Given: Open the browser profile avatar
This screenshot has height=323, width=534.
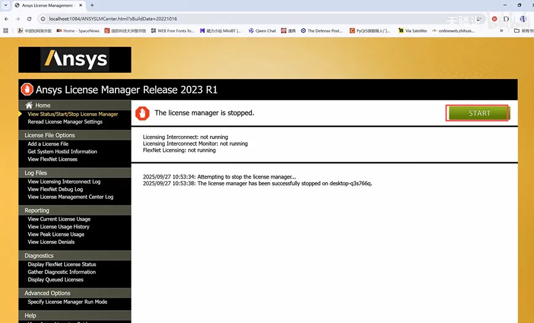Looking at the screenshot, I should tap(523, 19).
